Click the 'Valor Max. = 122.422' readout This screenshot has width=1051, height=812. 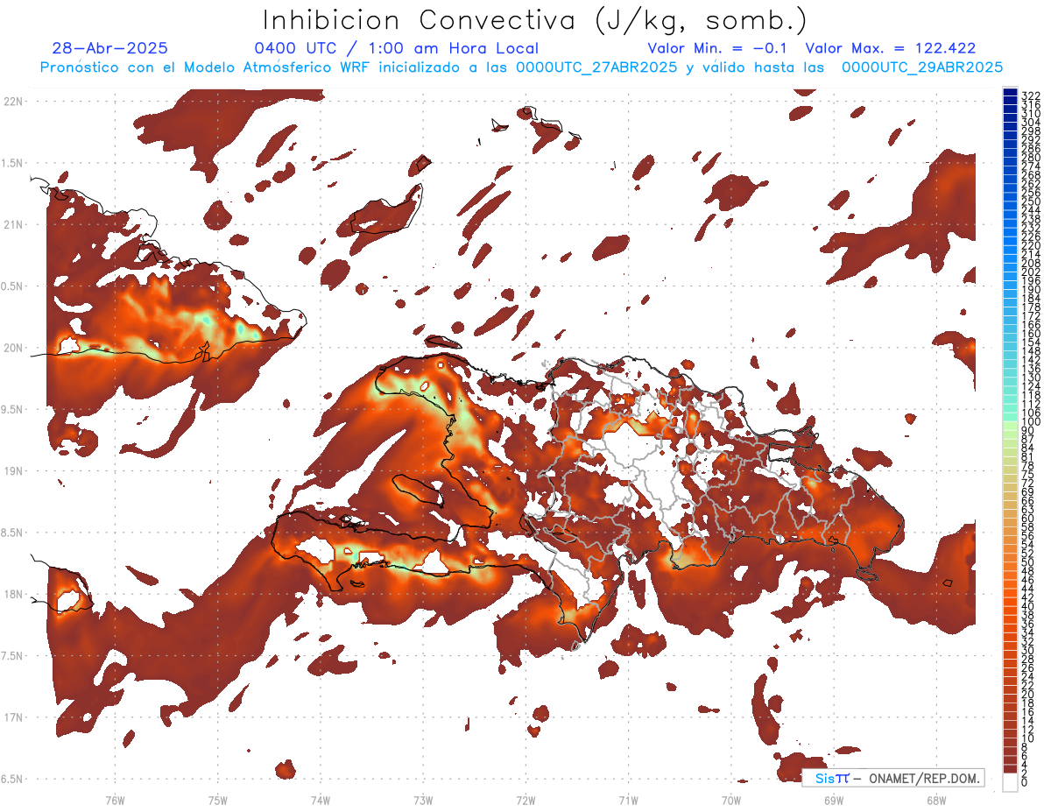[891, 48]
